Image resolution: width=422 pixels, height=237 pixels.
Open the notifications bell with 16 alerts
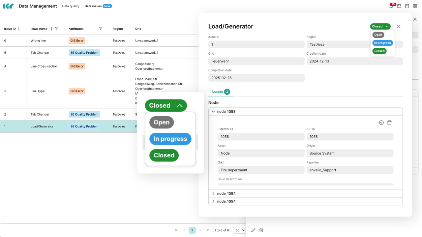pyautogui.click(x=391, y=6)
